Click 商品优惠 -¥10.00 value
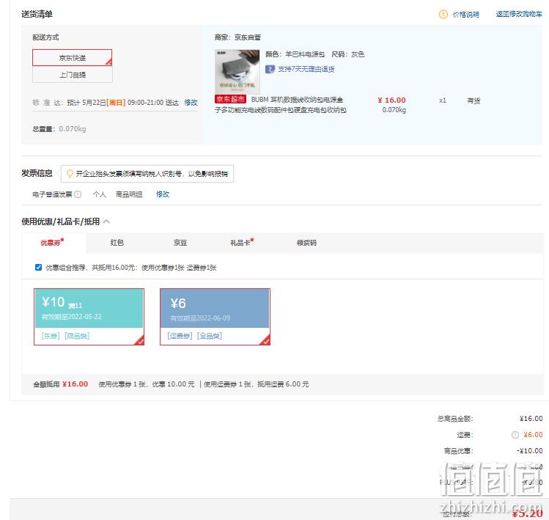This screenshot has height=520, width=549. (529, 450)
